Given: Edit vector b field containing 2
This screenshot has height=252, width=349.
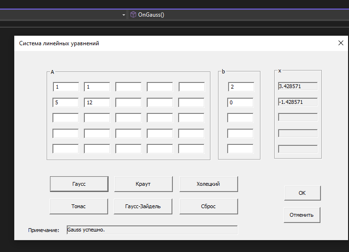Looking at the screenshot, I should [x=241, y=87].
